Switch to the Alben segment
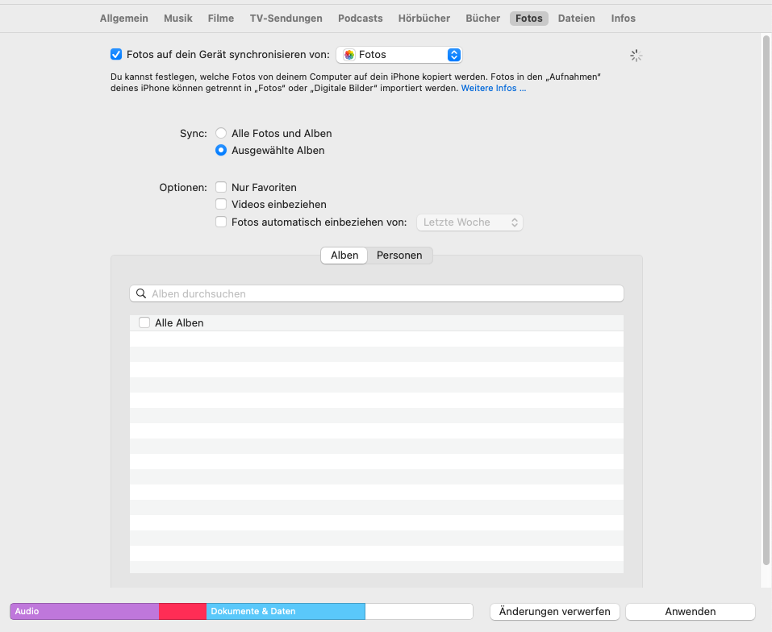This screenshot has width=772, height=632. (x=344, y=256)
